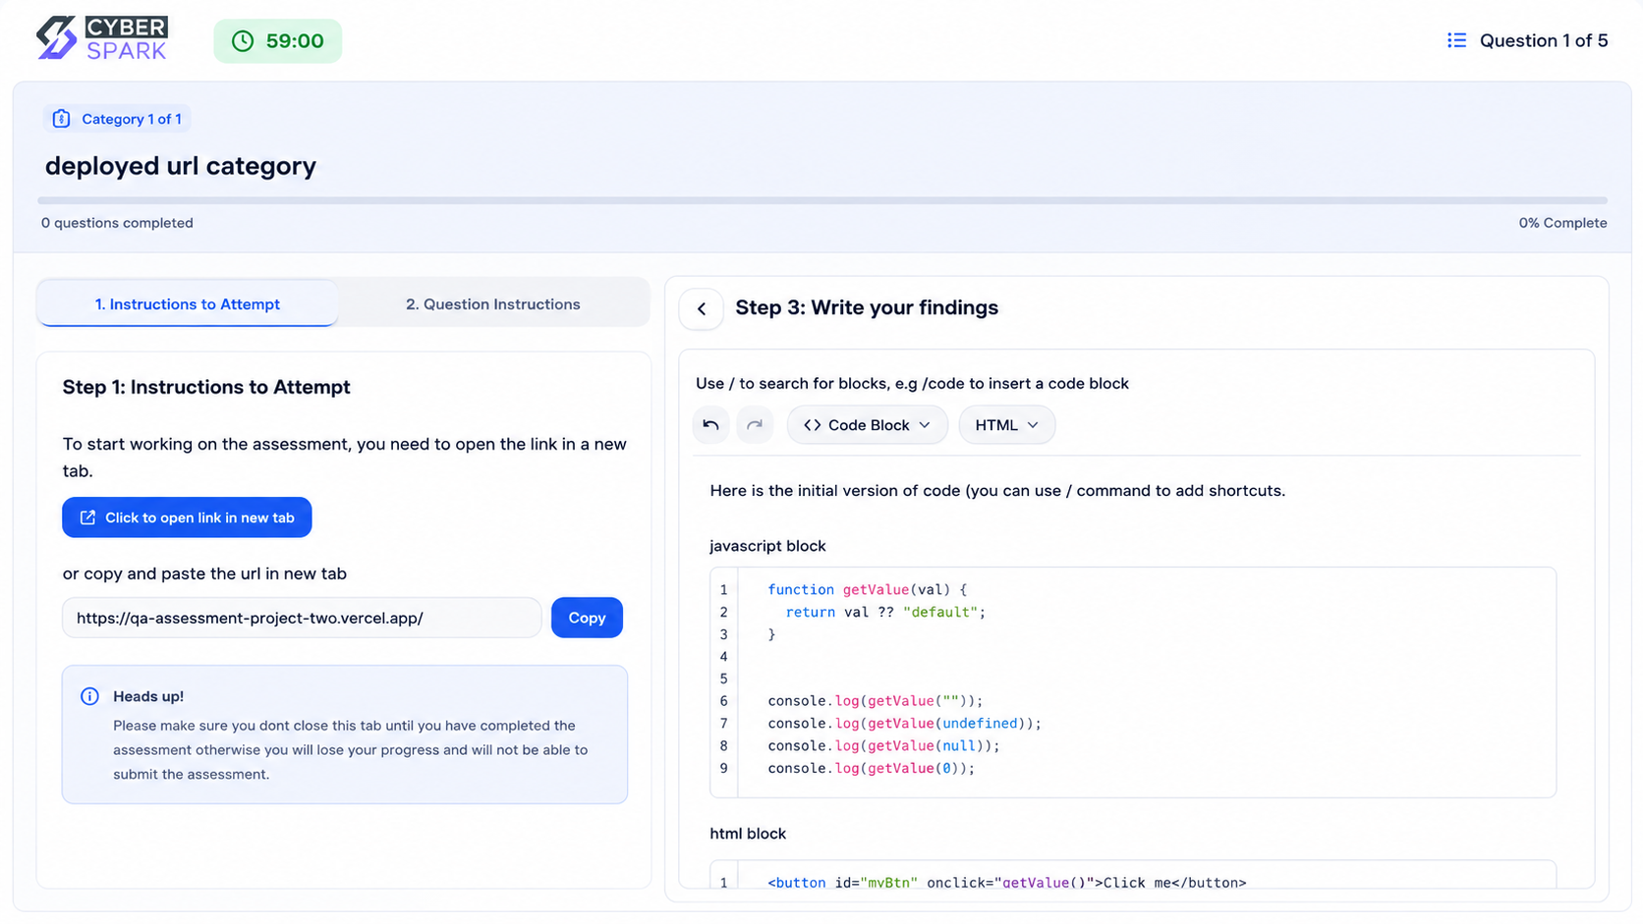1643x924 pixels.
Task: Go back using the left chevron button
Action: click(702, 308)
